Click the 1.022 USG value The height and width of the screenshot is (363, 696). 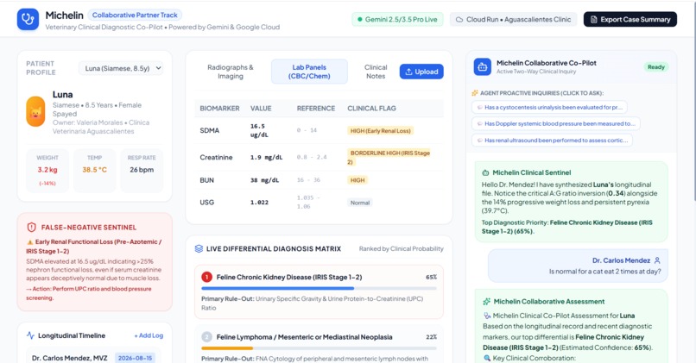tap(259, 203)
